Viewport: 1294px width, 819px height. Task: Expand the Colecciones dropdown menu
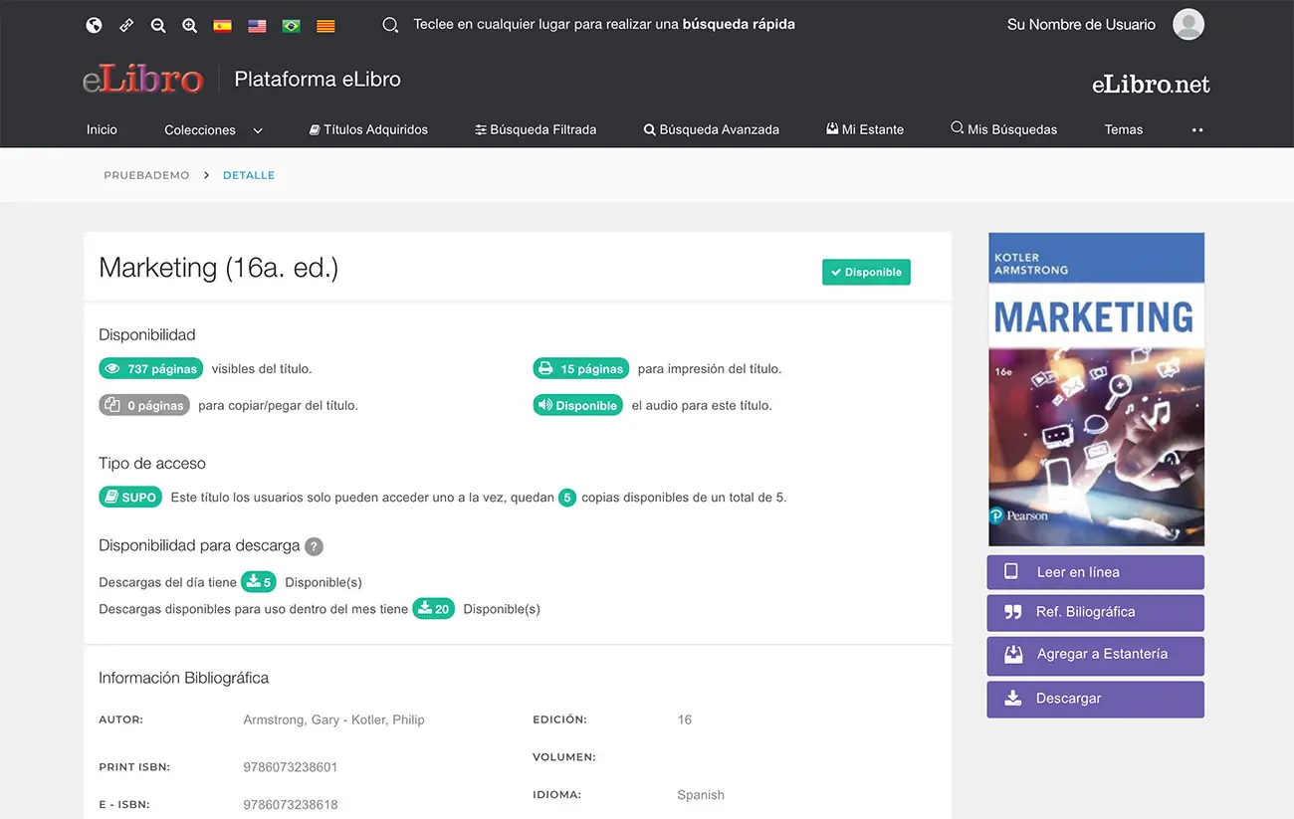point(213,129)
